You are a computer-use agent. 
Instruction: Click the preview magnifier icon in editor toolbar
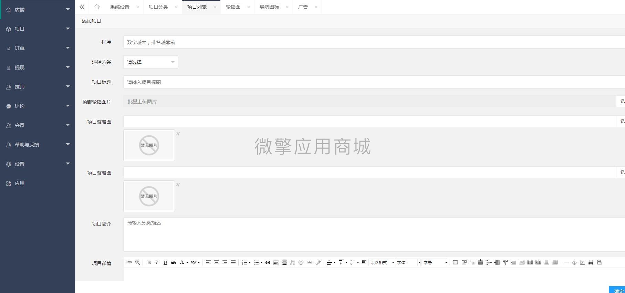(x=137, y=262)
